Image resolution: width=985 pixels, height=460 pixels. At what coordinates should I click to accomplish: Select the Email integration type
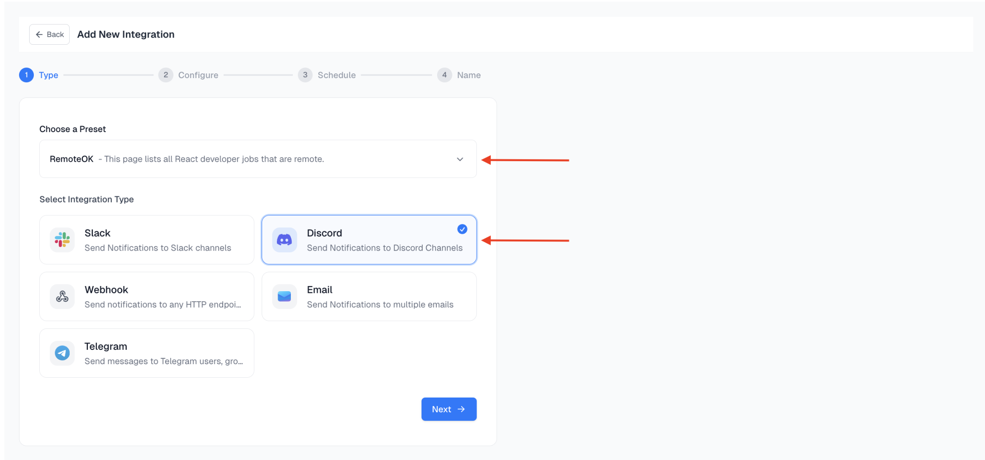pyautogui.click(x=369, y=296)
